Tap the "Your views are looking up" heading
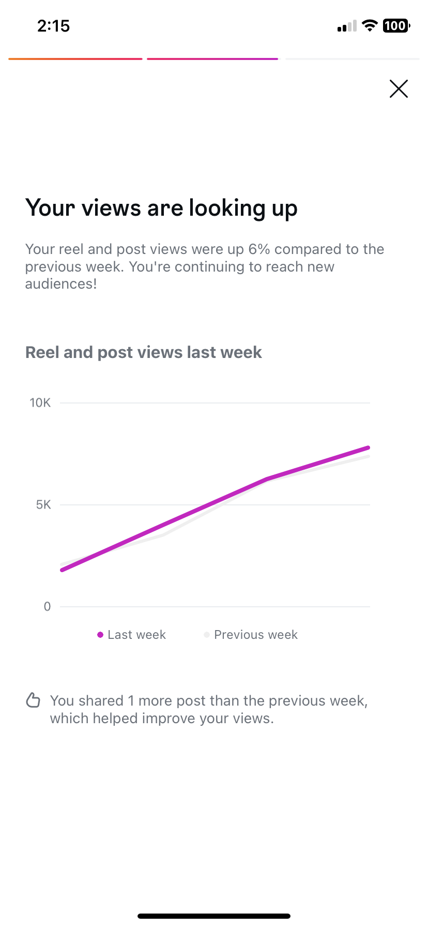Image resolution: width=428 pixels, height=927 pixels. pos(161,208)
